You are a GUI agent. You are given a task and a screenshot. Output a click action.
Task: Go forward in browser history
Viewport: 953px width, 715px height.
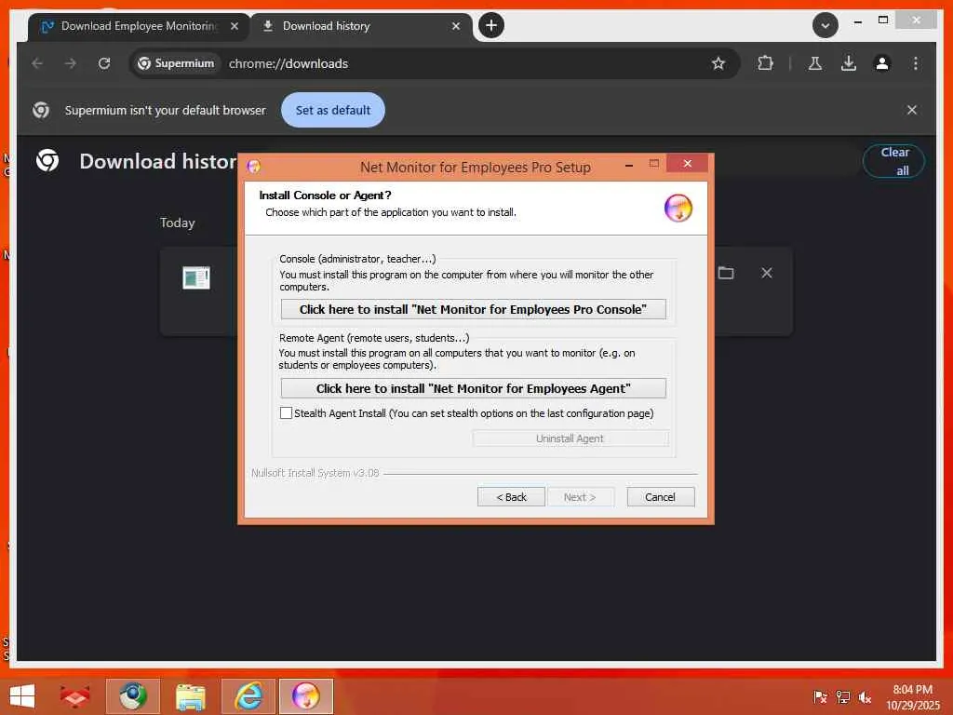pos(71,63)
